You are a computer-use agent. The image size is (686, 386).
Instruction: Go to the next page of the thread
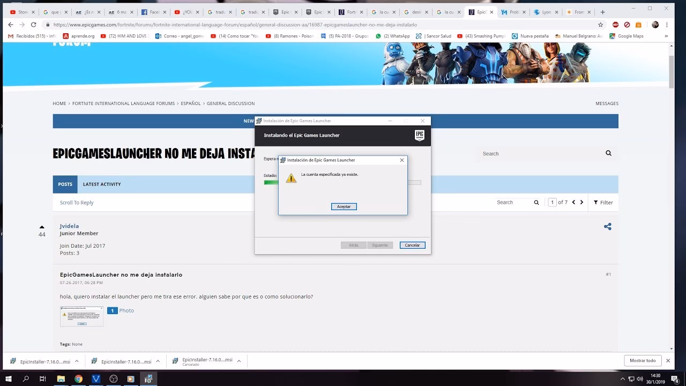(x=583, y=202)
